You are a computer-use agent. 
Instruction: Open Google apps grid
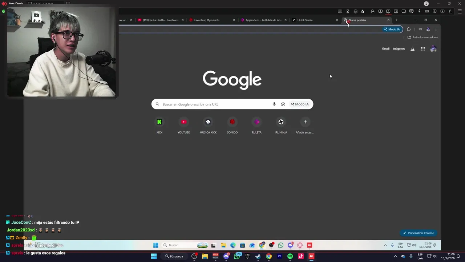coord(423,49)
